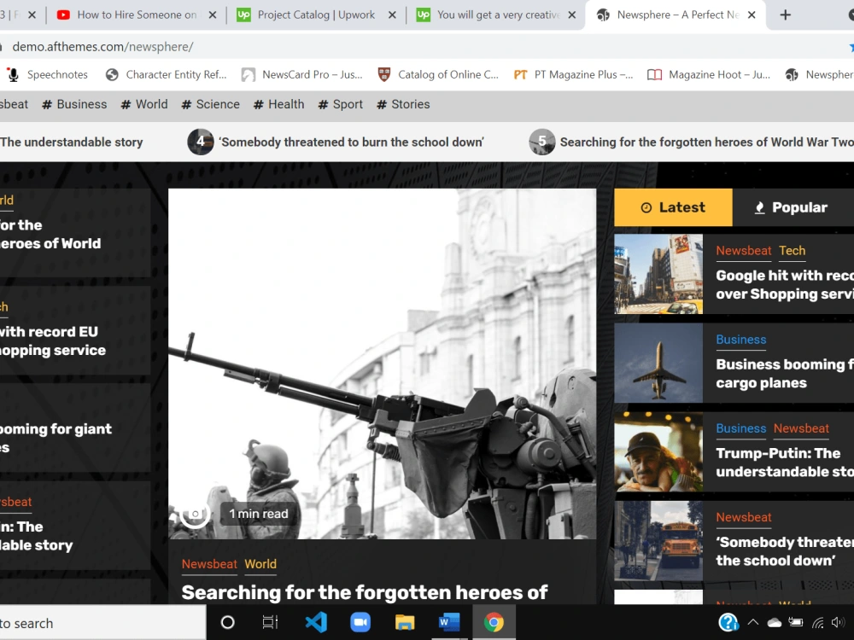Open the Wi-Fi network tray icon
The height and width of the screenshot is (640, 854).
[817, 622]
